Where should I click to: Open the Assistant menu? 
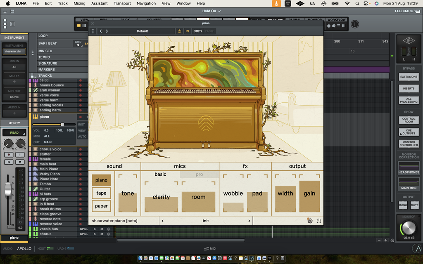pos(99,3)
